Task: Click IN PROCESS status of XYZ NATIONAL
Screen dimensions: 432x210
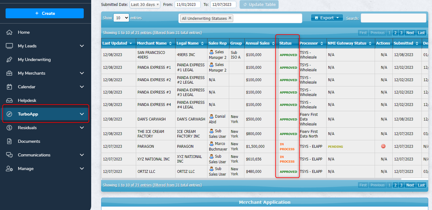Action: point(287,159)
